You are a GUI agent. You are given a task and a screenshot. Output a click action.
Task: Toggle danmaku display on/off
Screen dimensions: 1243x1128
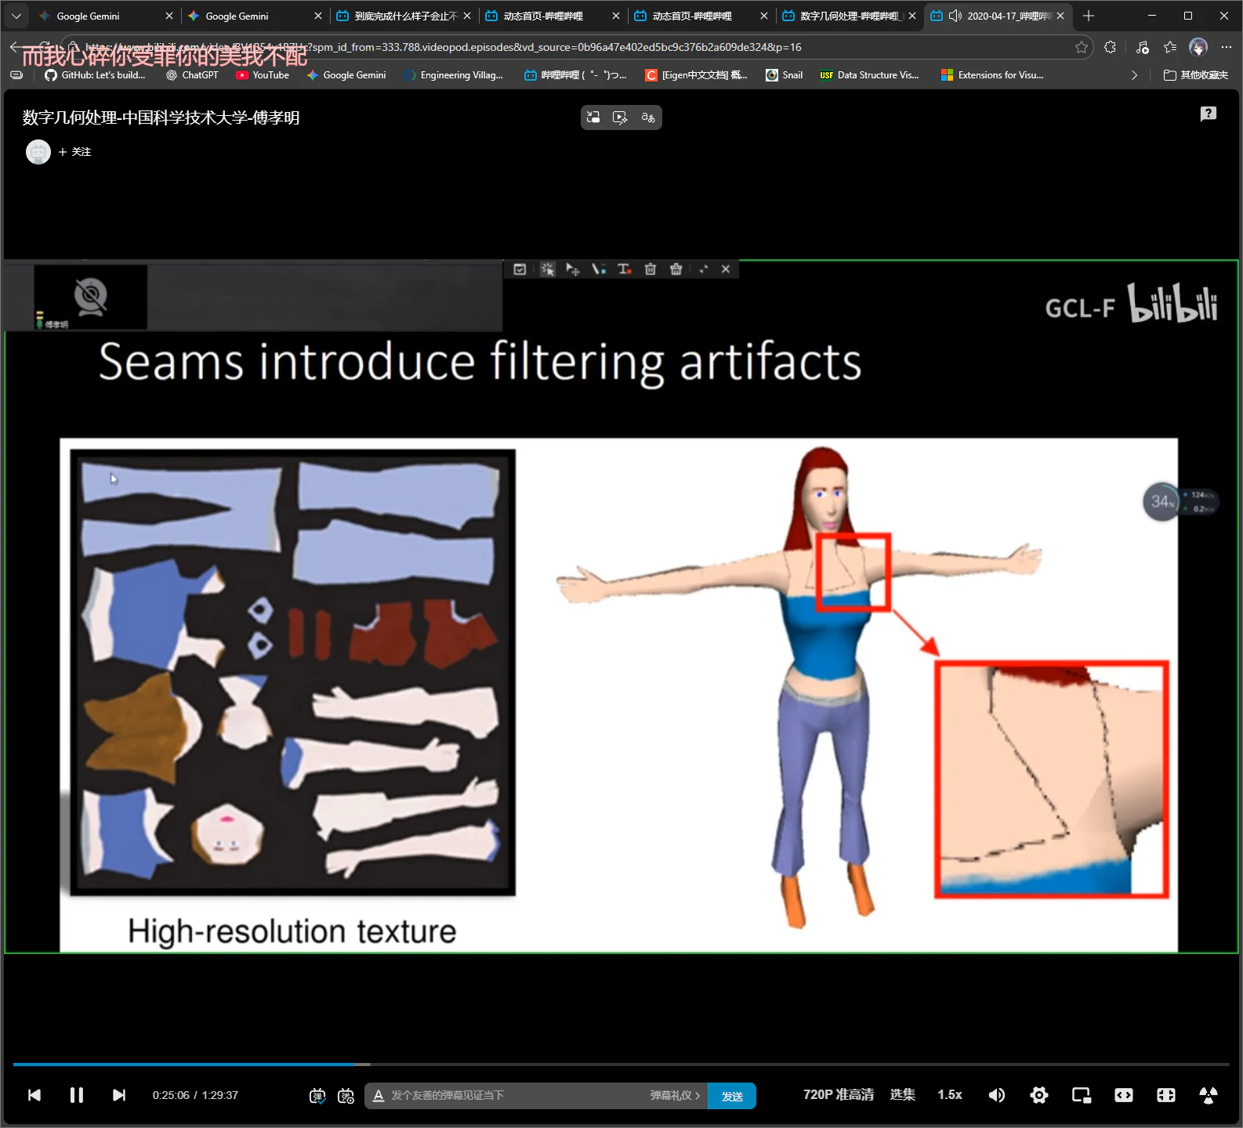coord(317,1096)
